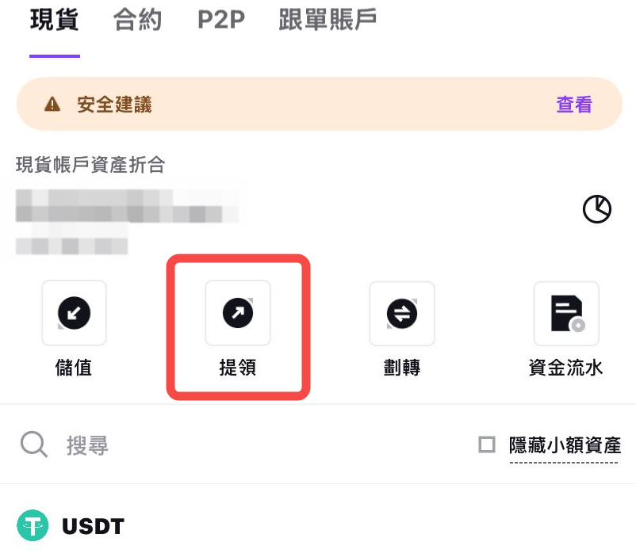Click the 隱藏小額資產 label text
Screen dimensions: 636x557
565,445
